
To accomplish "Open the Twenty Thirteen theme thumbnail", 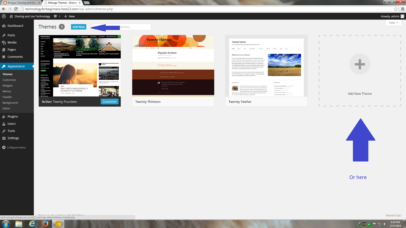I will [173, 66].
